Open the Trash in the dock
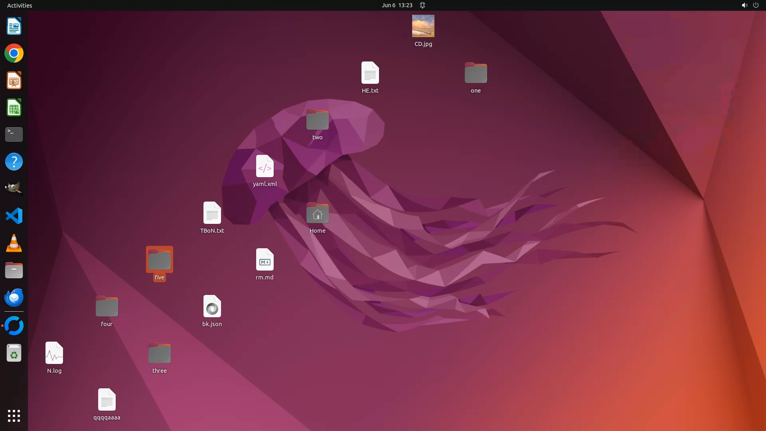766x431 pixels. click(x=14, y=353)
